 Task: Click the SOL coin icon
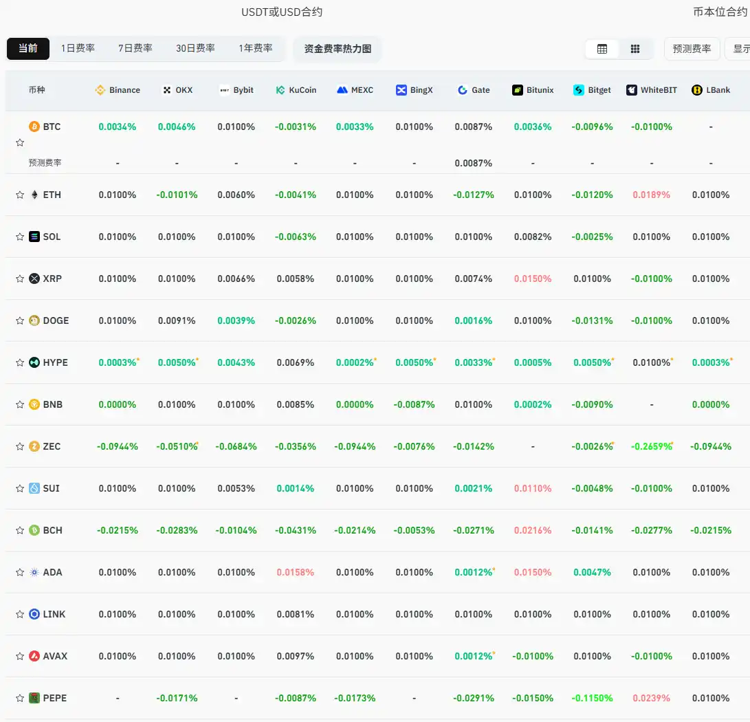[34, 237]
